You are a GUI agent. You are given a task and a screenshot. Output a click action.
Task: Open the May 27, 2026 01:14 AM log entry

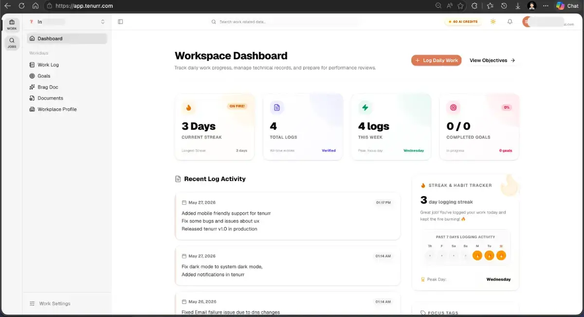coord(288,266)
